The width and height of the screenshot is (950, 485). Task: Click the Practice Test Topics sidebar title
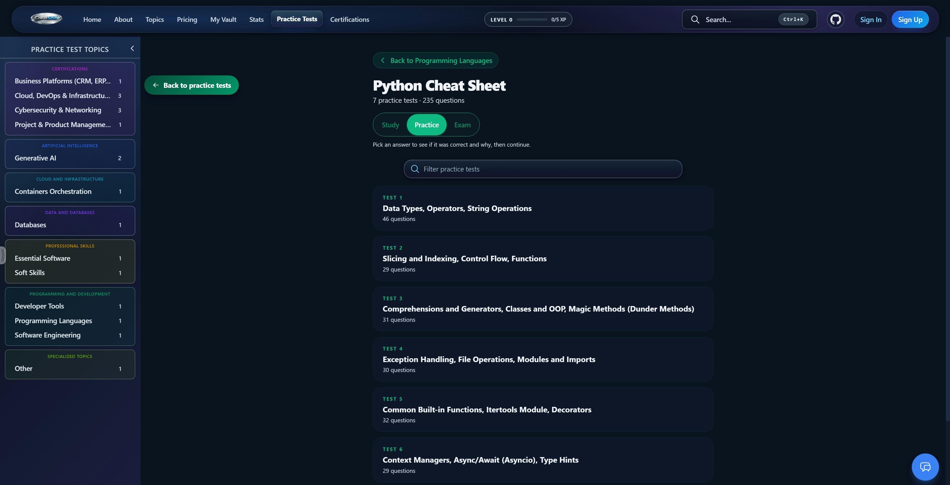click(x=70, y=49)
